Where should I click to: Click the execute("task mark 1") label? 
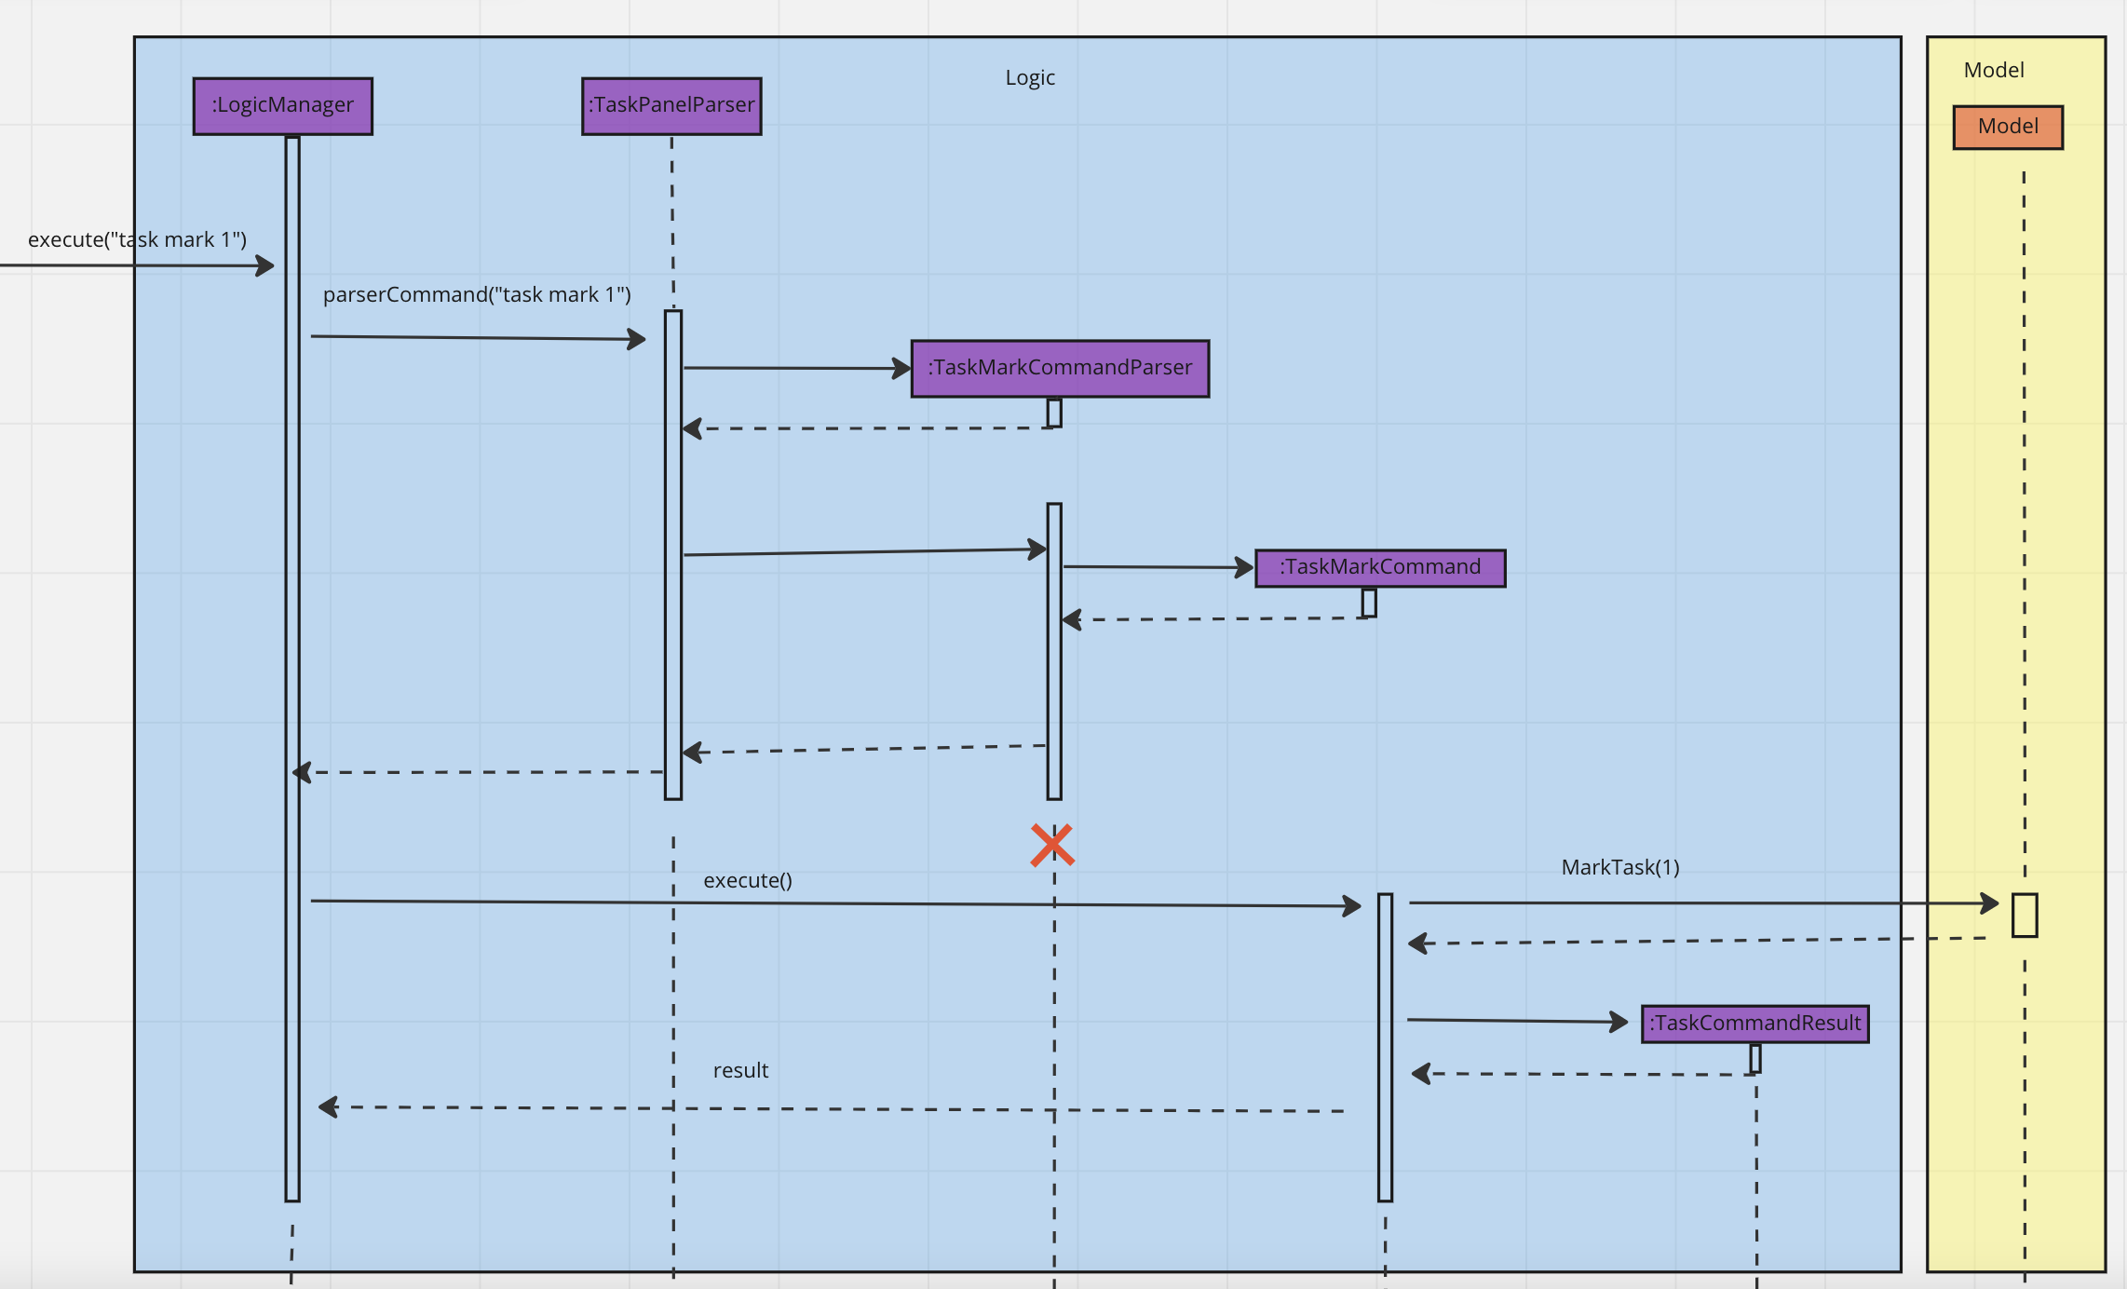[x=137, y=239]
